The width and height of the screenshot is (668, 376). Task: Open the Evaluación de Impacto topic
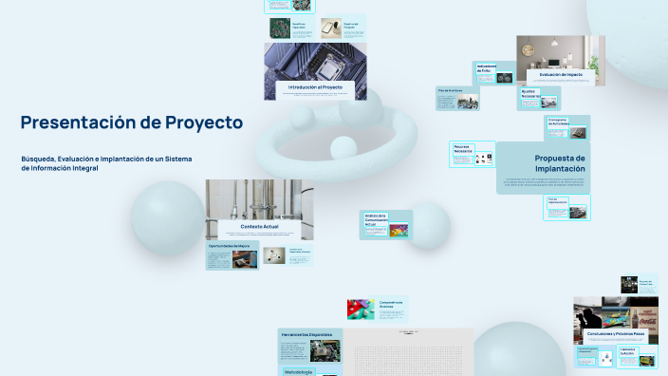pyautogui.click(x=561, y=61)
